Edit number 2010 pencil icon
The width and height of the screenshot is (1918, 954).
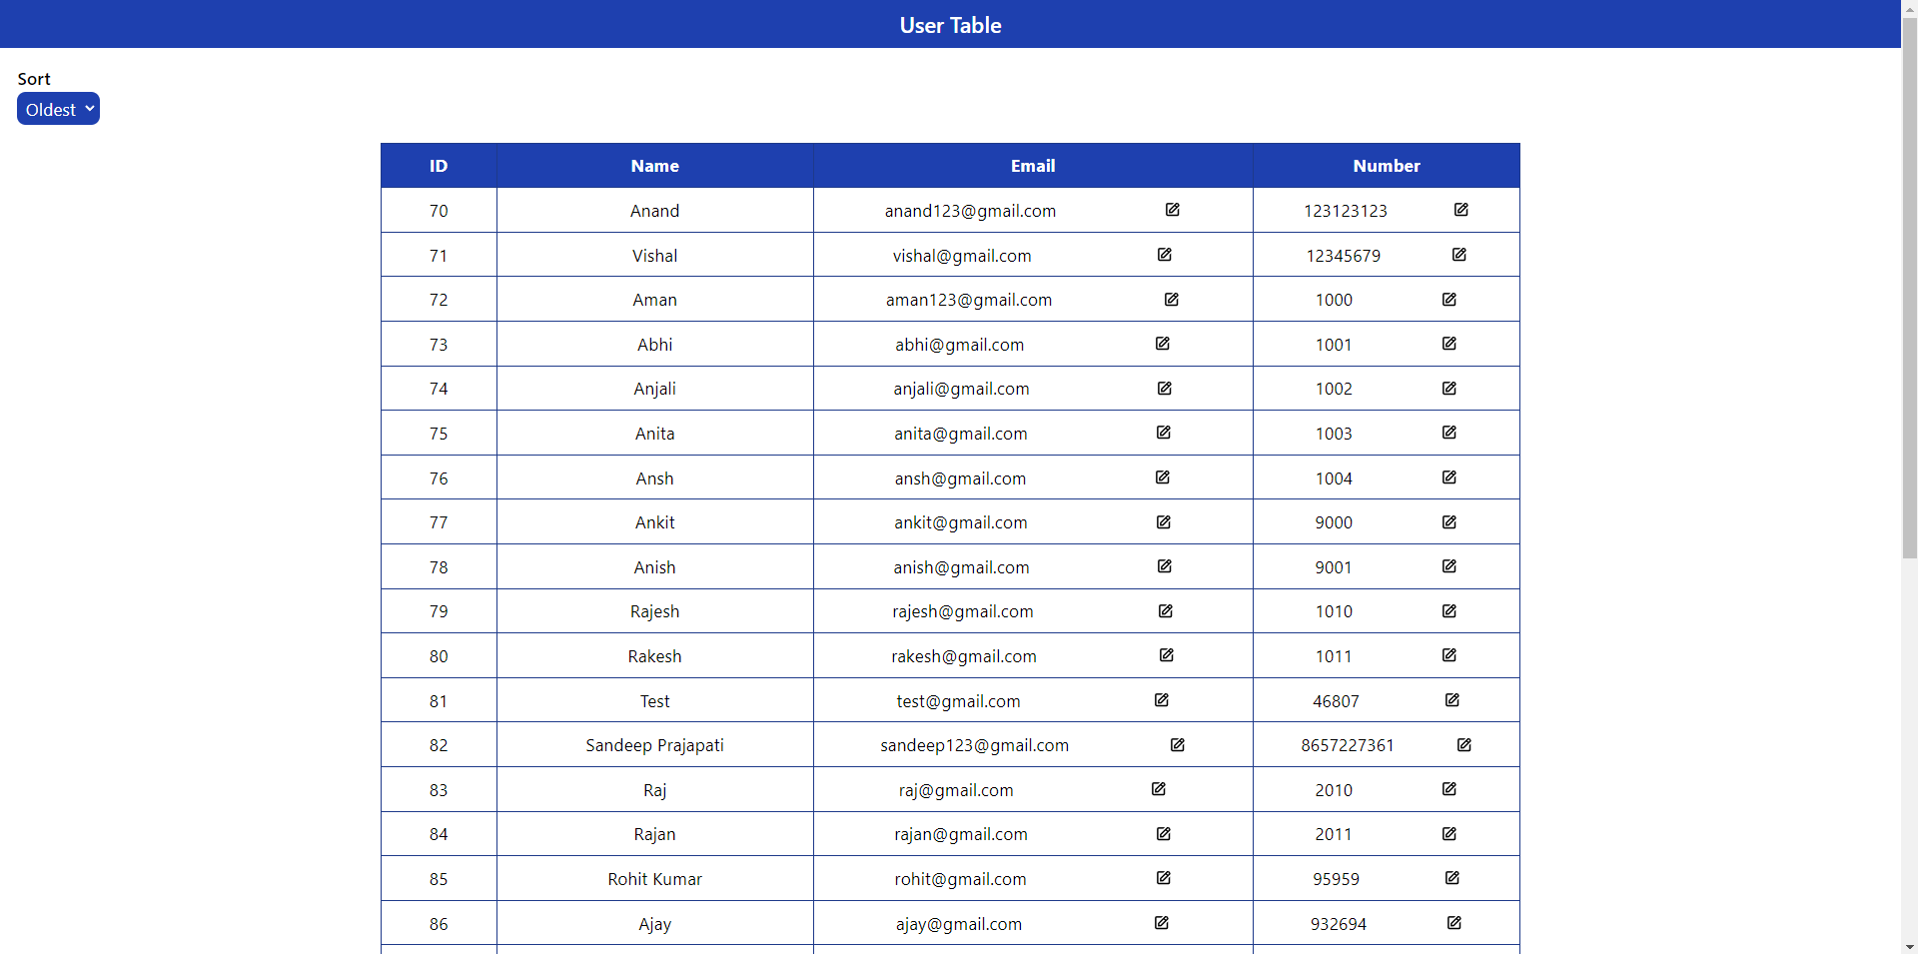point(1449,789)
